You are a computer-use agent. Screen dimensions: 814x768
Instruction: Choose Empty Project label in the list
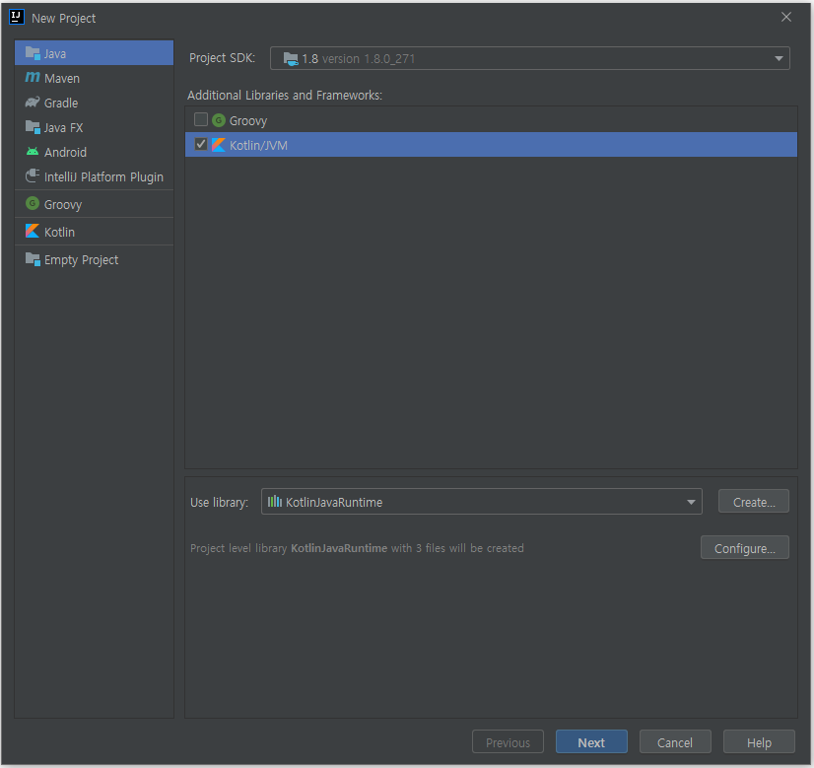coord(82,259)
